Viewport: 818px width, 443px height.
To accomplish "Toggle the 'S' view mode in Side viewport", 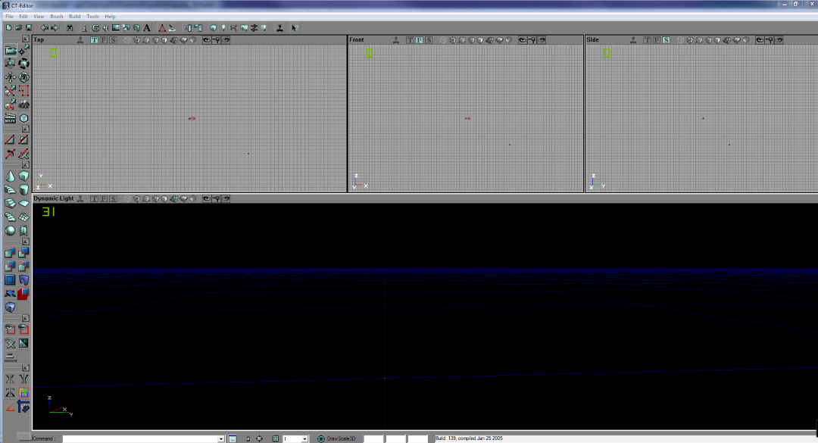I will (666, 40).
